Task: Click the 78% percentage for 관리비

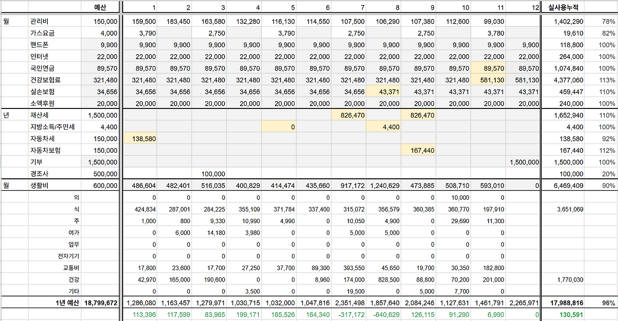Action: [x=609, y=22]
